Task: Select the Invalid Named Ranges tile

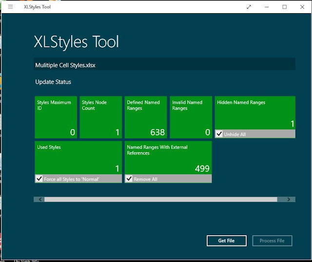Action: [191, 117]
